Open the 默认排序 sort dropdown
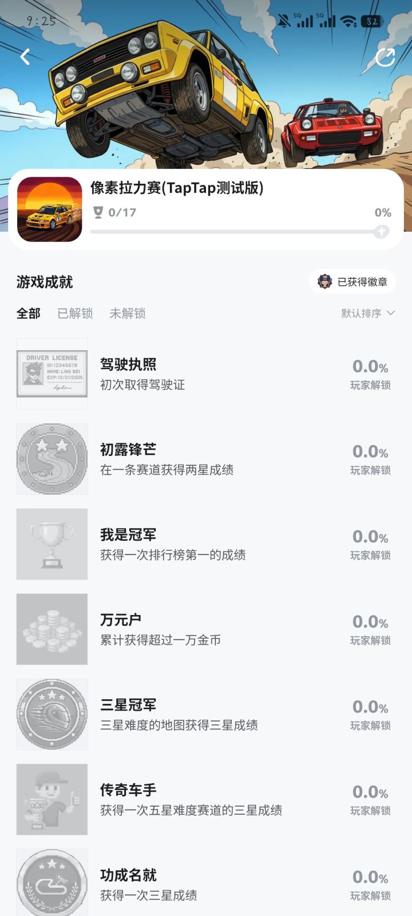Viewport: 412px width, 916px height. coord(368,314)
